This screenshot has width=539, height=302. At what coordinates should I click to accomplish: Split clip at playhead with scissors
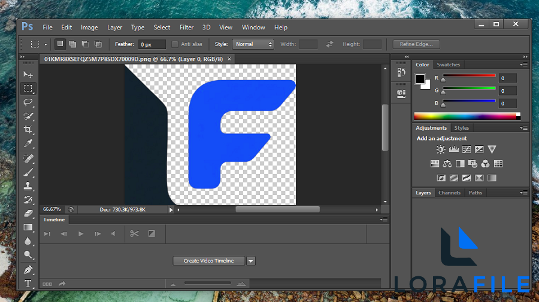click(x=134, y=234)
